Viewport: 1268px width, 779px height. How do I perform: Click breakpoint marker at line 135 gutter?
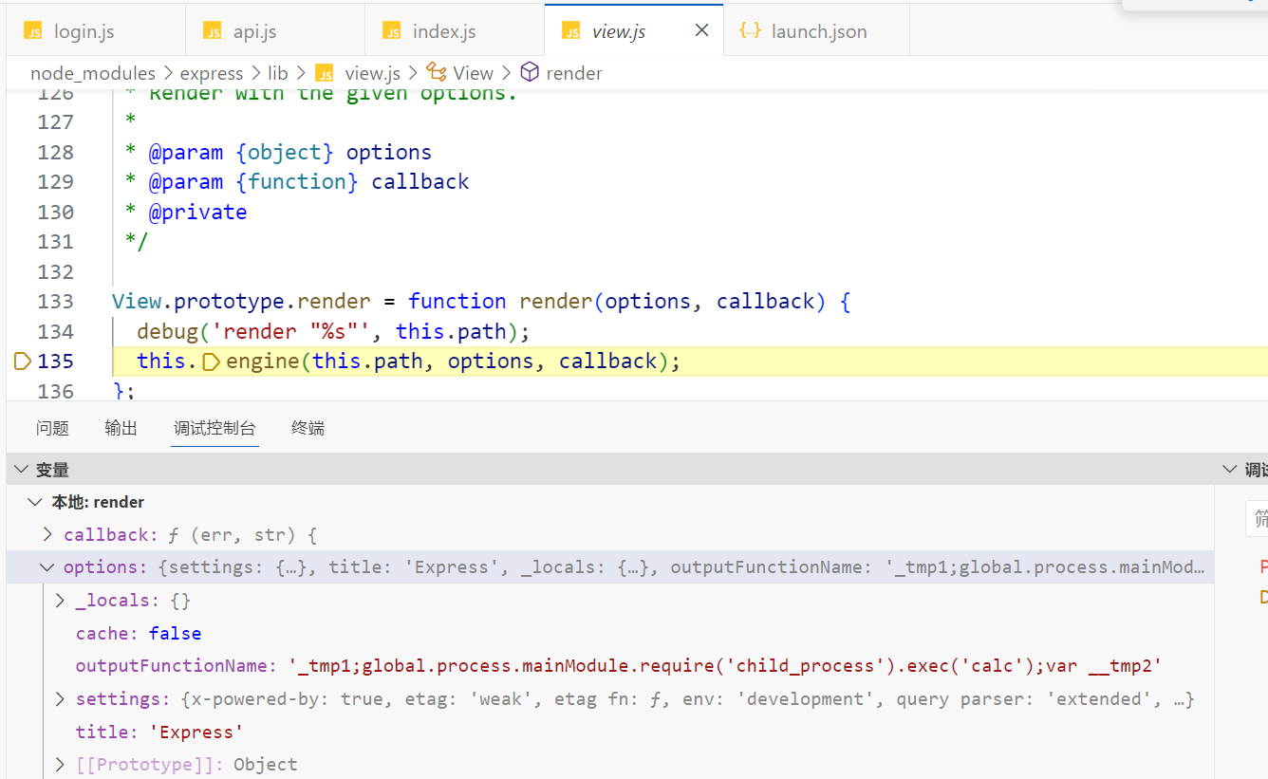point(23,361)
